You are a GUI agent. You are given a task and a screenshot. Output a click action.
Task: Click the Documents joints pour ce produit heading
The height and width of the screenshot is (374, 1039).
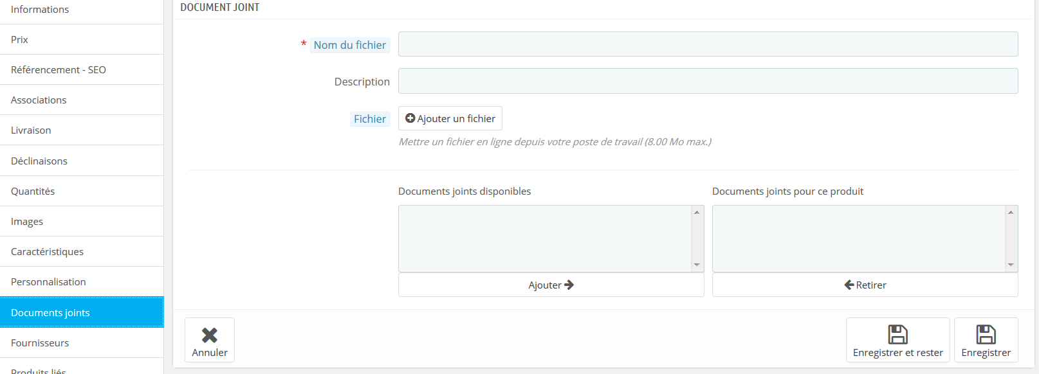(787, 191)
